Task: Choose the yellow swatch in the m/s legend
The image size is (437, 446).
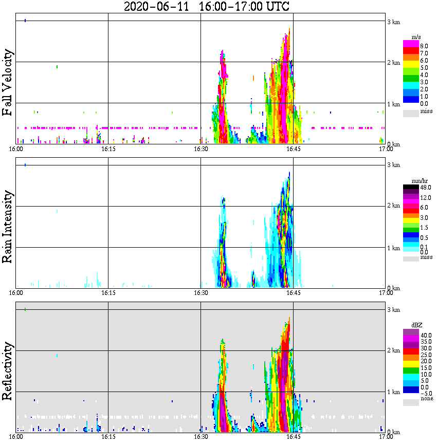Action: coord(411,65)
